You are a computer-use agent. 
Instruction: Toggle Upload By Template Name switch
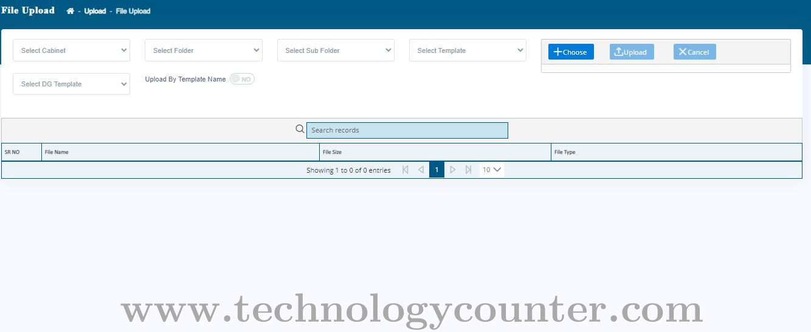242,79
